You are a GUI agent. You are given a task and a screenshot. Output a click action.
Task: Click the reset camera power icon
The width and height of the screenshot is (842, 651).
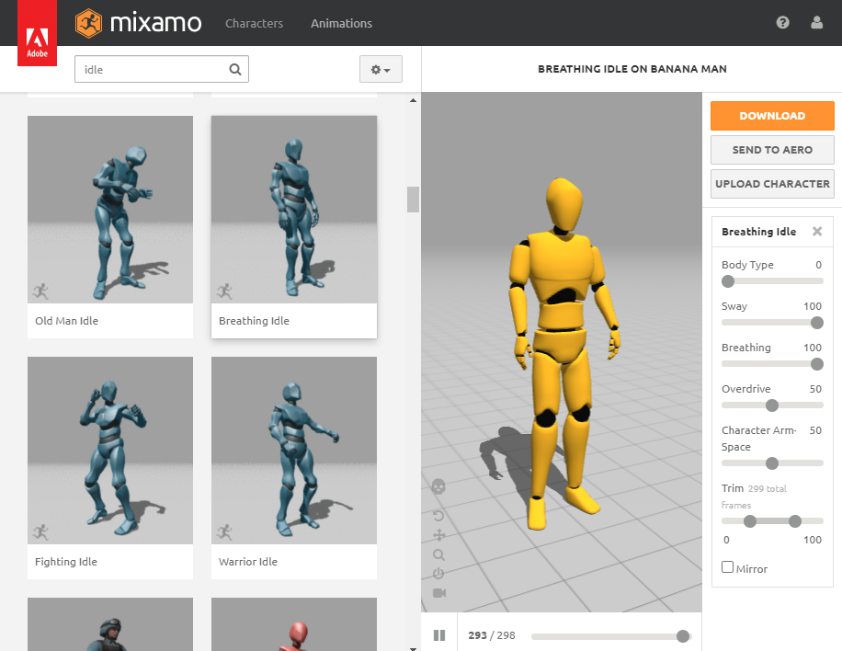click(438, 574)
